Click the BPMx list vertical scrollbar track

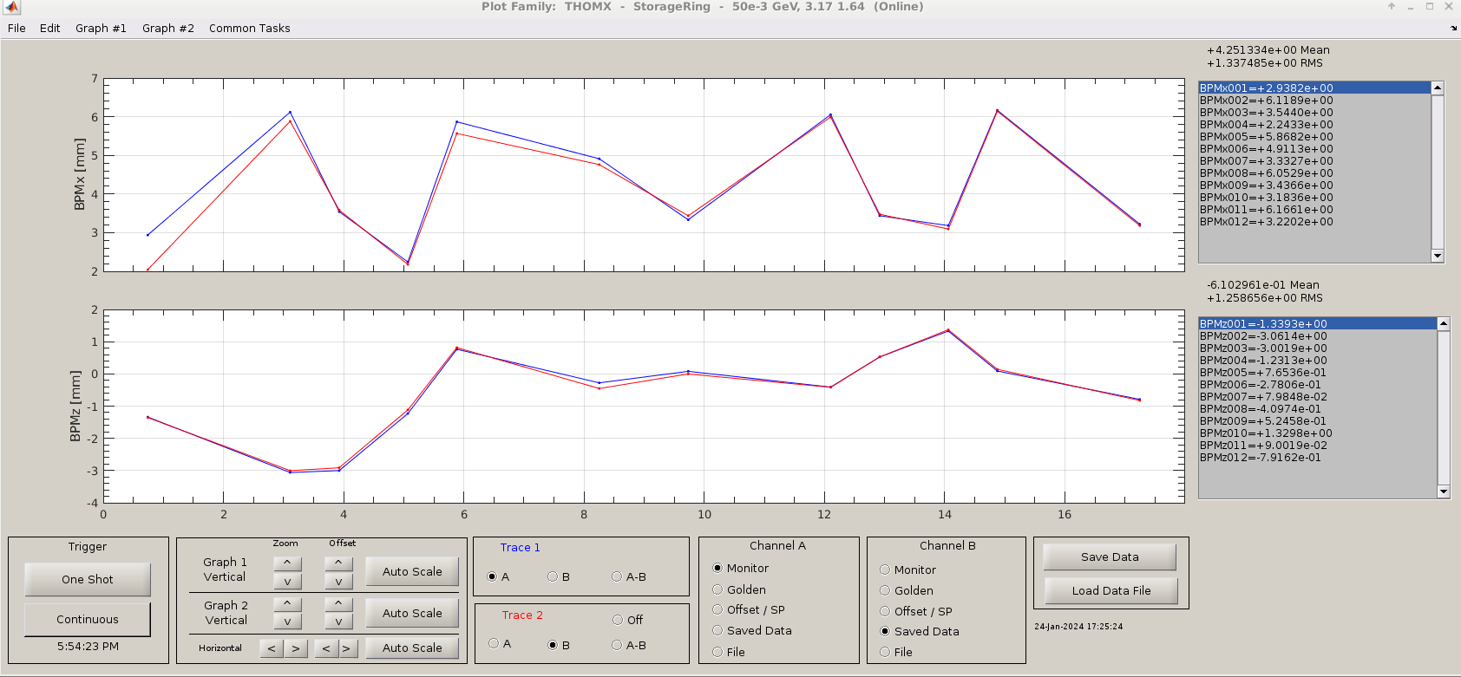tap(1438, 173)
